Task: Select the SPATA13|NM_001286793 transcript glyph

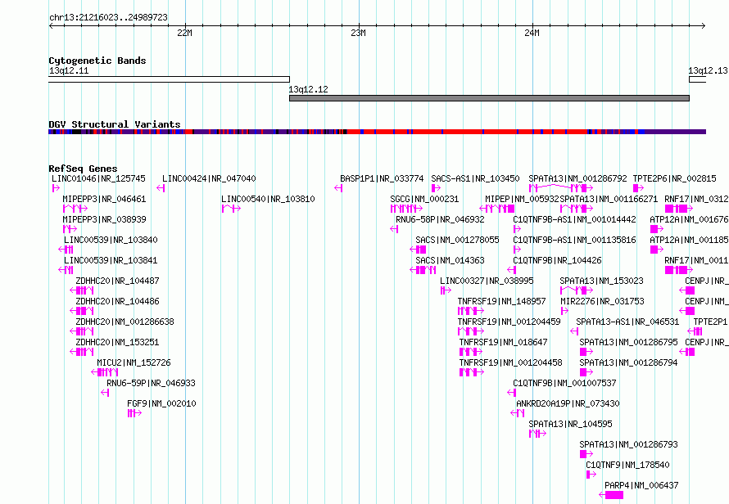Action: [586, 454]
